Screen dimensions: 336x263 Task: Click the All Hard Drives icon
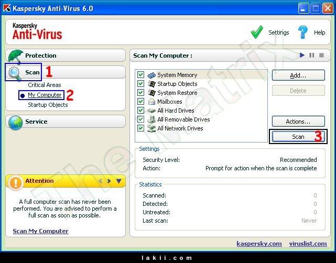151,111
